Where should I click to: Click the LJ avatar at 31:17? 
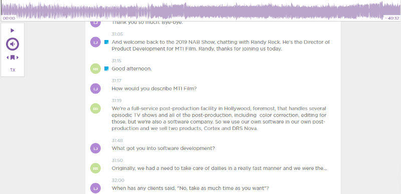[95, 88]
